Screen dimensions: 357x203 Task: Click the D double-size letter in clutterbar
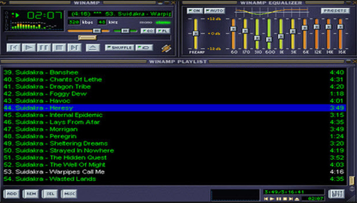(6, 25)
